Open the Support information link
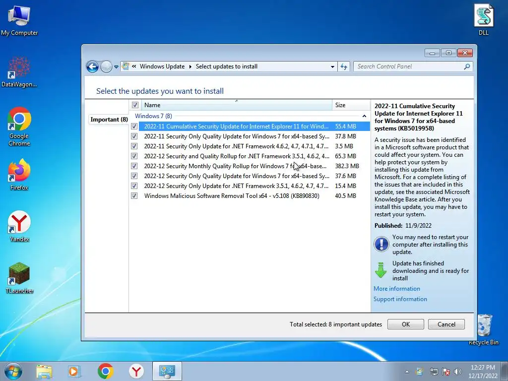508x381 pixels. [x=400, y=299]
